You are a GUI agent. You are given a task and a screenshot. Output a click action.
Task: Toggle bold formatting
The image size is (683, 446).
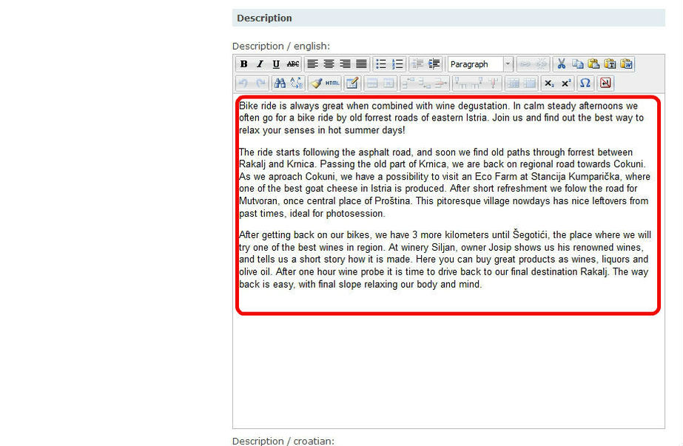[243, 64]
